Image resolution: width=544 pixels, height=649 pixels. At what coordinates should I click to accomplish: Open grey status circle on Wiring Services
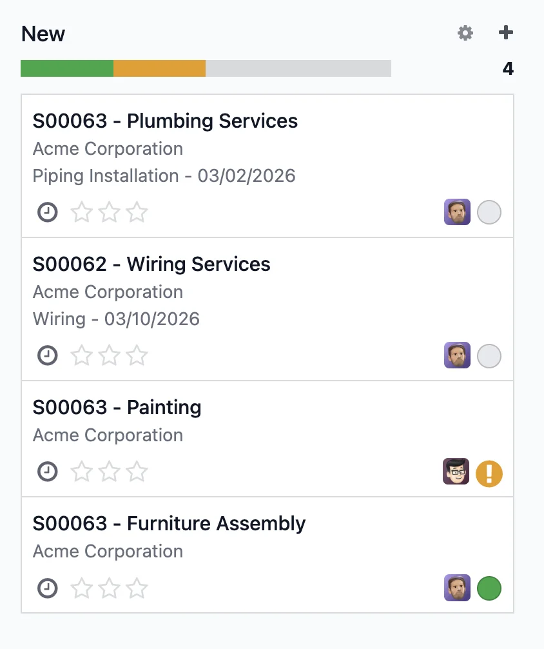click(x=489, y=356)
